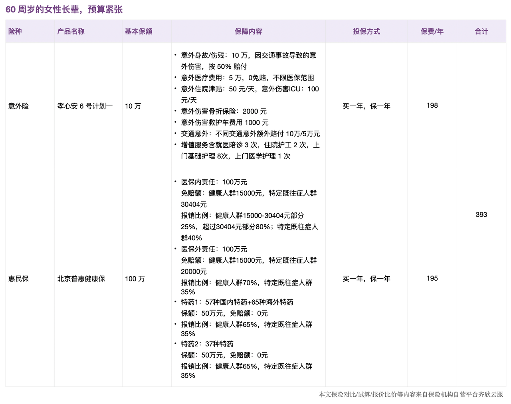The height and width of the screenshot is (404, 511).
Task: Click the 198 annual premium value
Action: pyautogui.click(x=432, y=105)
